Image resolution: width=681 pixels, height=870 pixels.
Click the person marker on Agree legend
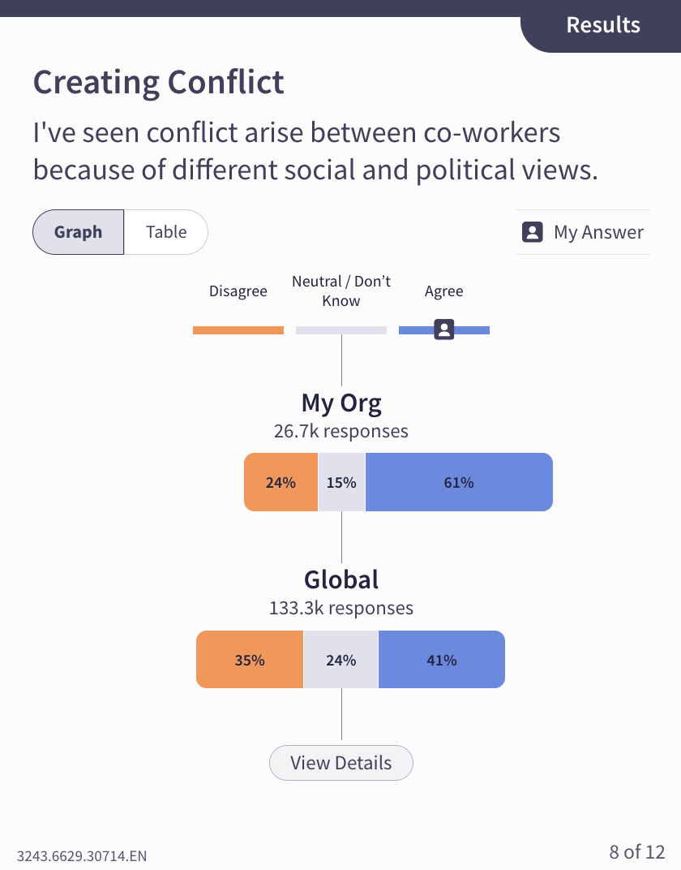[443, 329]
